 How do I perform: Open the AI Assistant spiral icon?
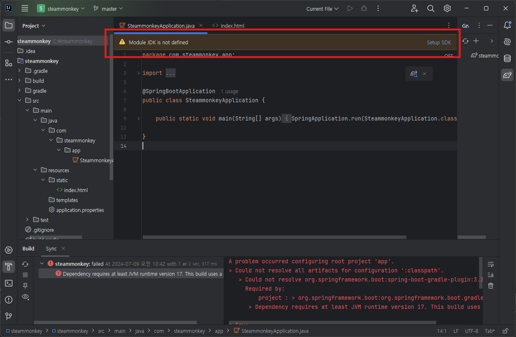507,42
